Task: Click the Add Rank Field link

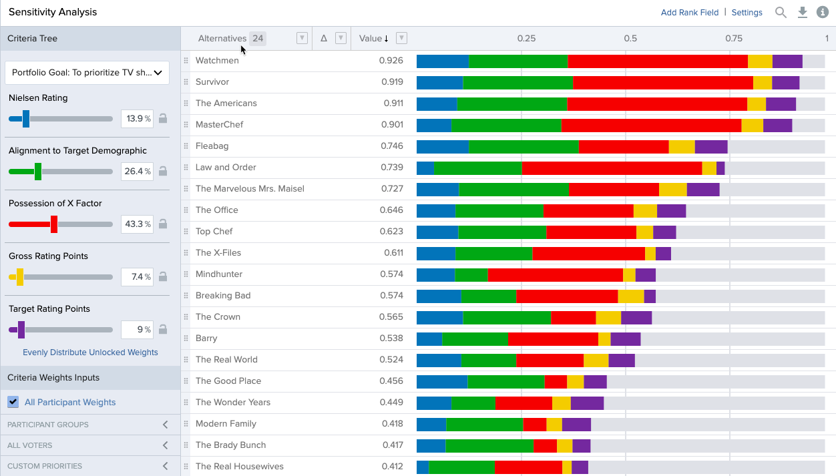Action: coord(690,13)
